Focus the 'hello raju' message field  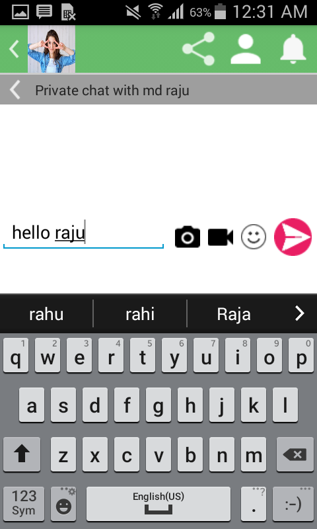pos(83,233)
